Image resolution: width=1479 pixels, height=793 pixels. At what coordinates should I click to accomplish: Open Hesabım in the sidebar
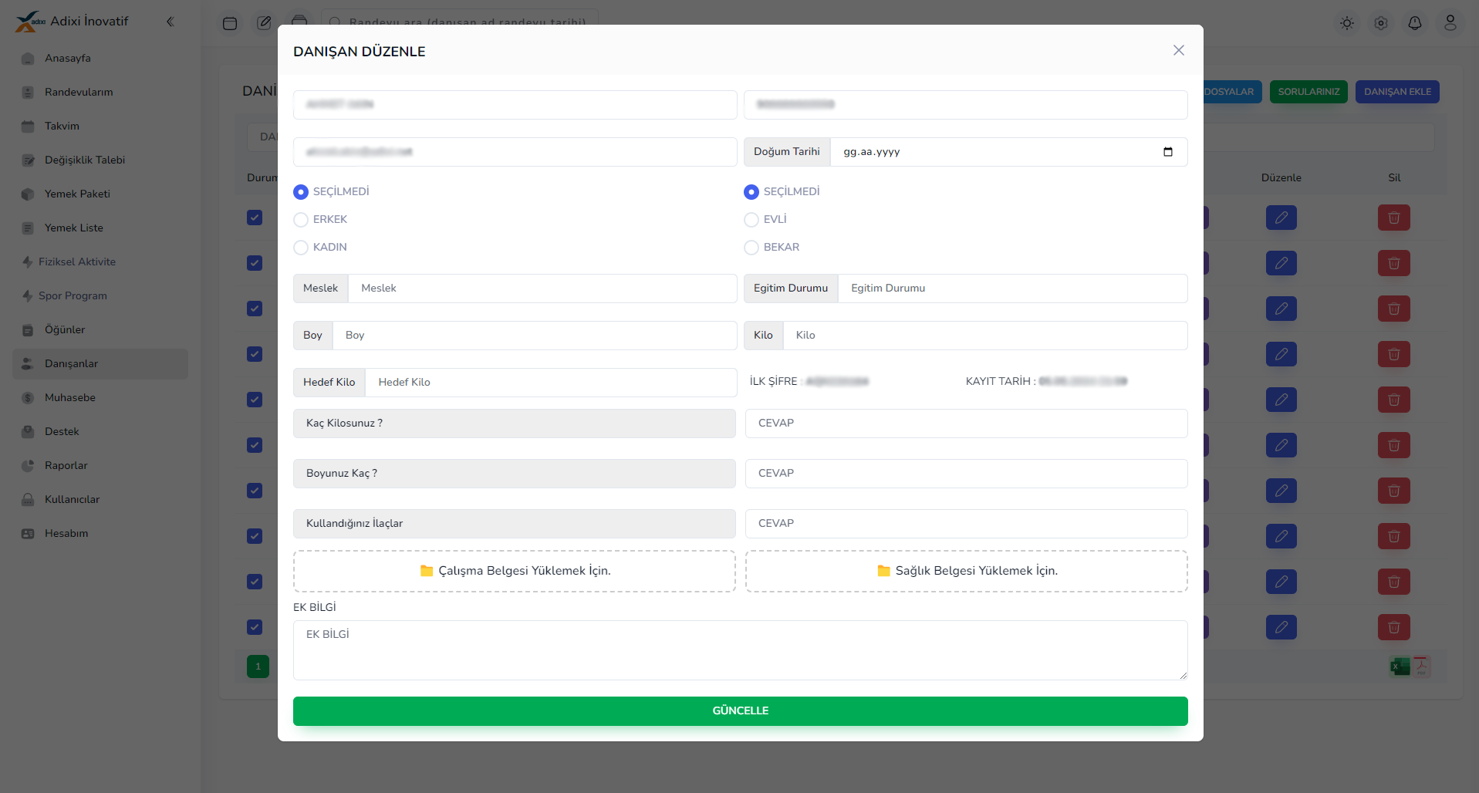(x=100, y=534)
